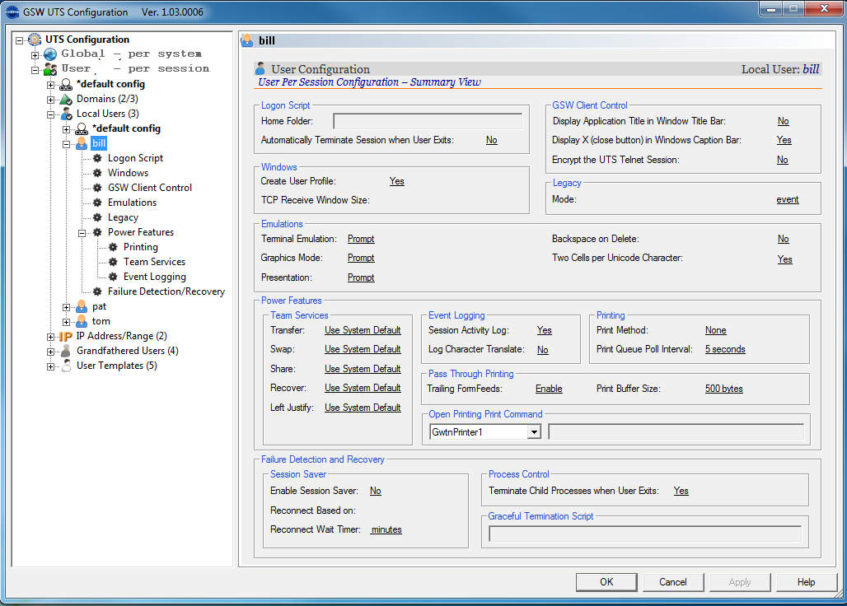Screen dimensions: 847x606
Task: Click the tom user icon
Action: 82,321
